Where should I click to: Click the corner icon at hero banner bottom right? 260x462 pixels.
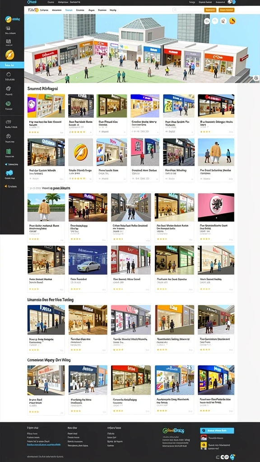pyautogui.click(x=256, y=78)
